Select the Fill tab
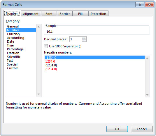 (80, 14)
